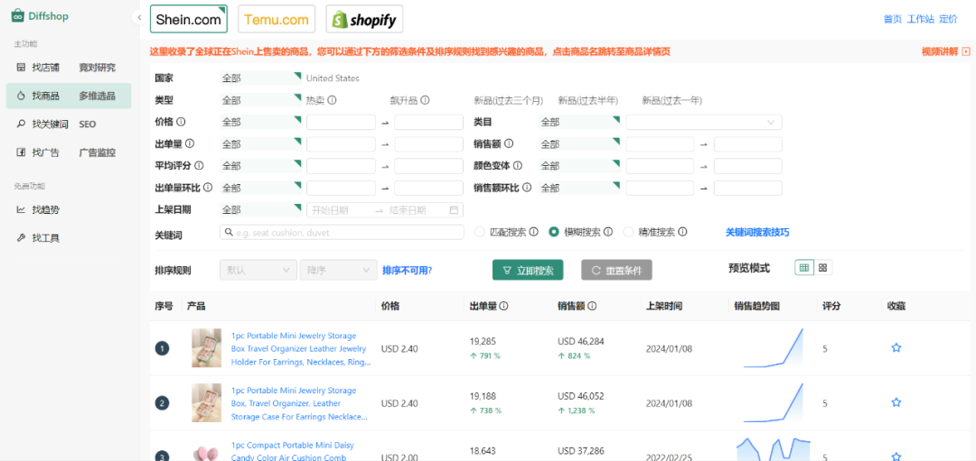Open the 降序 sort order dropdown
Screen dimensions: 976x461
click(338, 271)
